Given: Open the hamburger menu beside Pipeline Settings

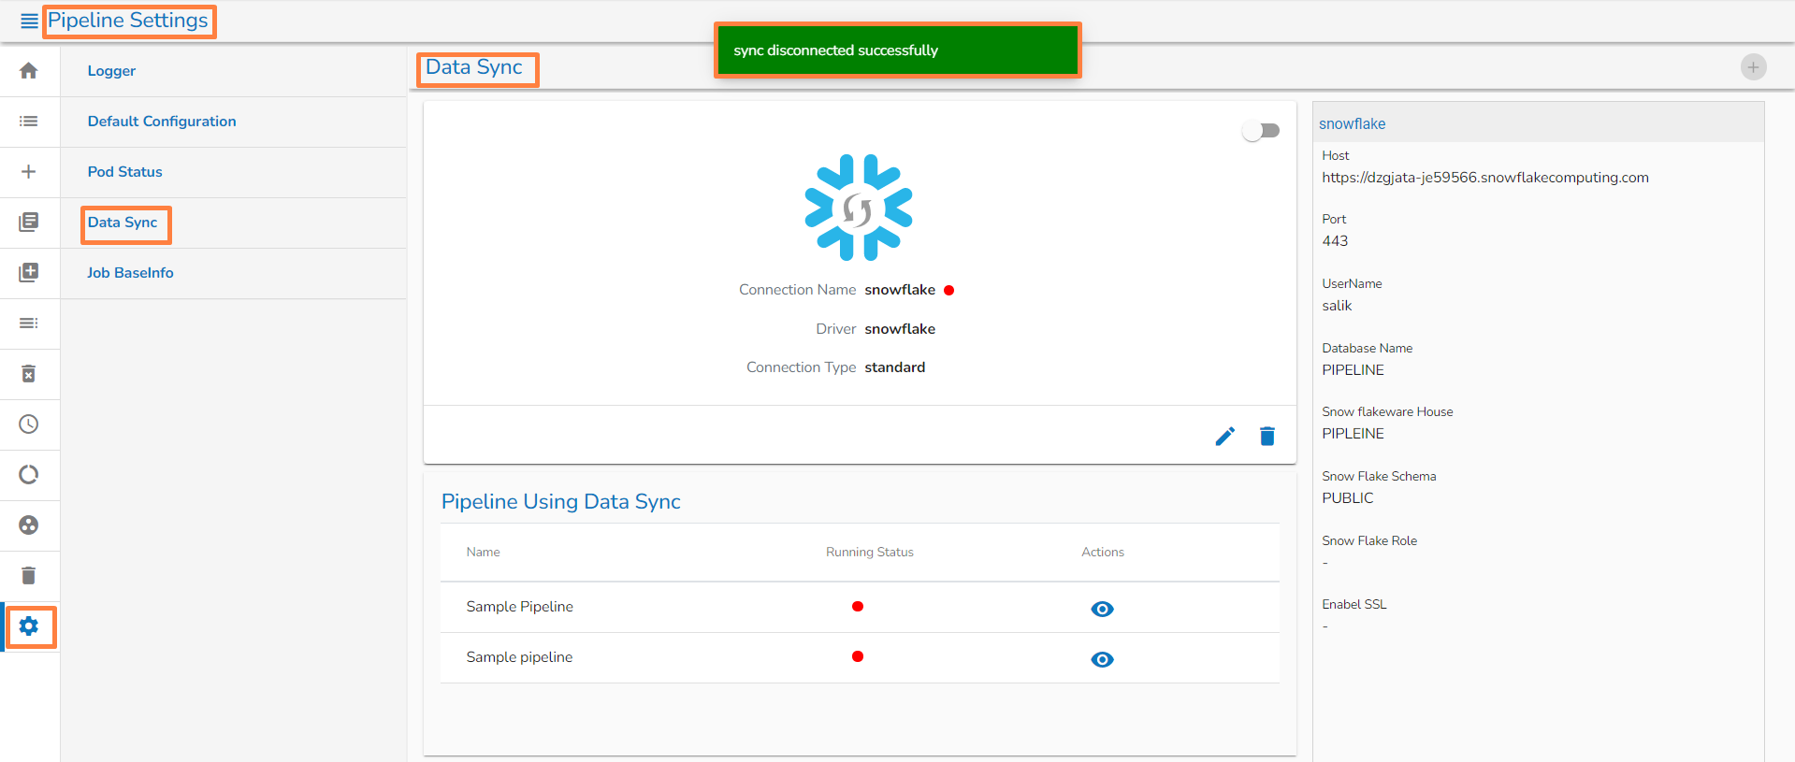Looking at the screenshot, I should [x=29, y=21].
